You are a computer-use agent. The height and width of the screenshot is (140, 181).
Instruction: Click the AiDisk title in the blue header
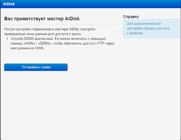pos(9,4)
